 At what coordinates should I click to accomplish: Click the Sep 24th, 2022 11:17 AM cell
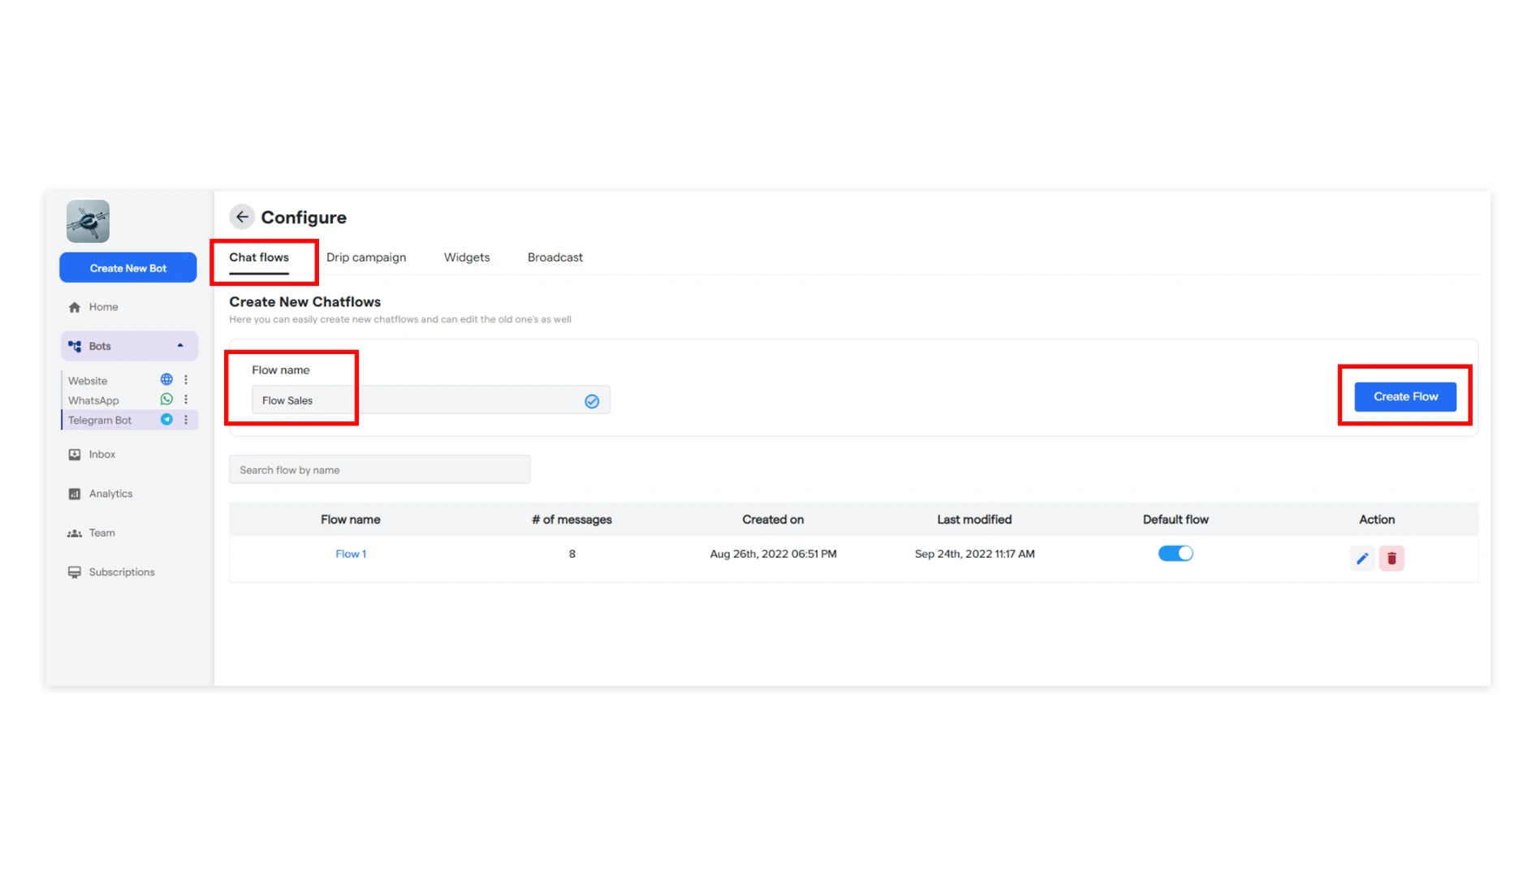(974, 554)
